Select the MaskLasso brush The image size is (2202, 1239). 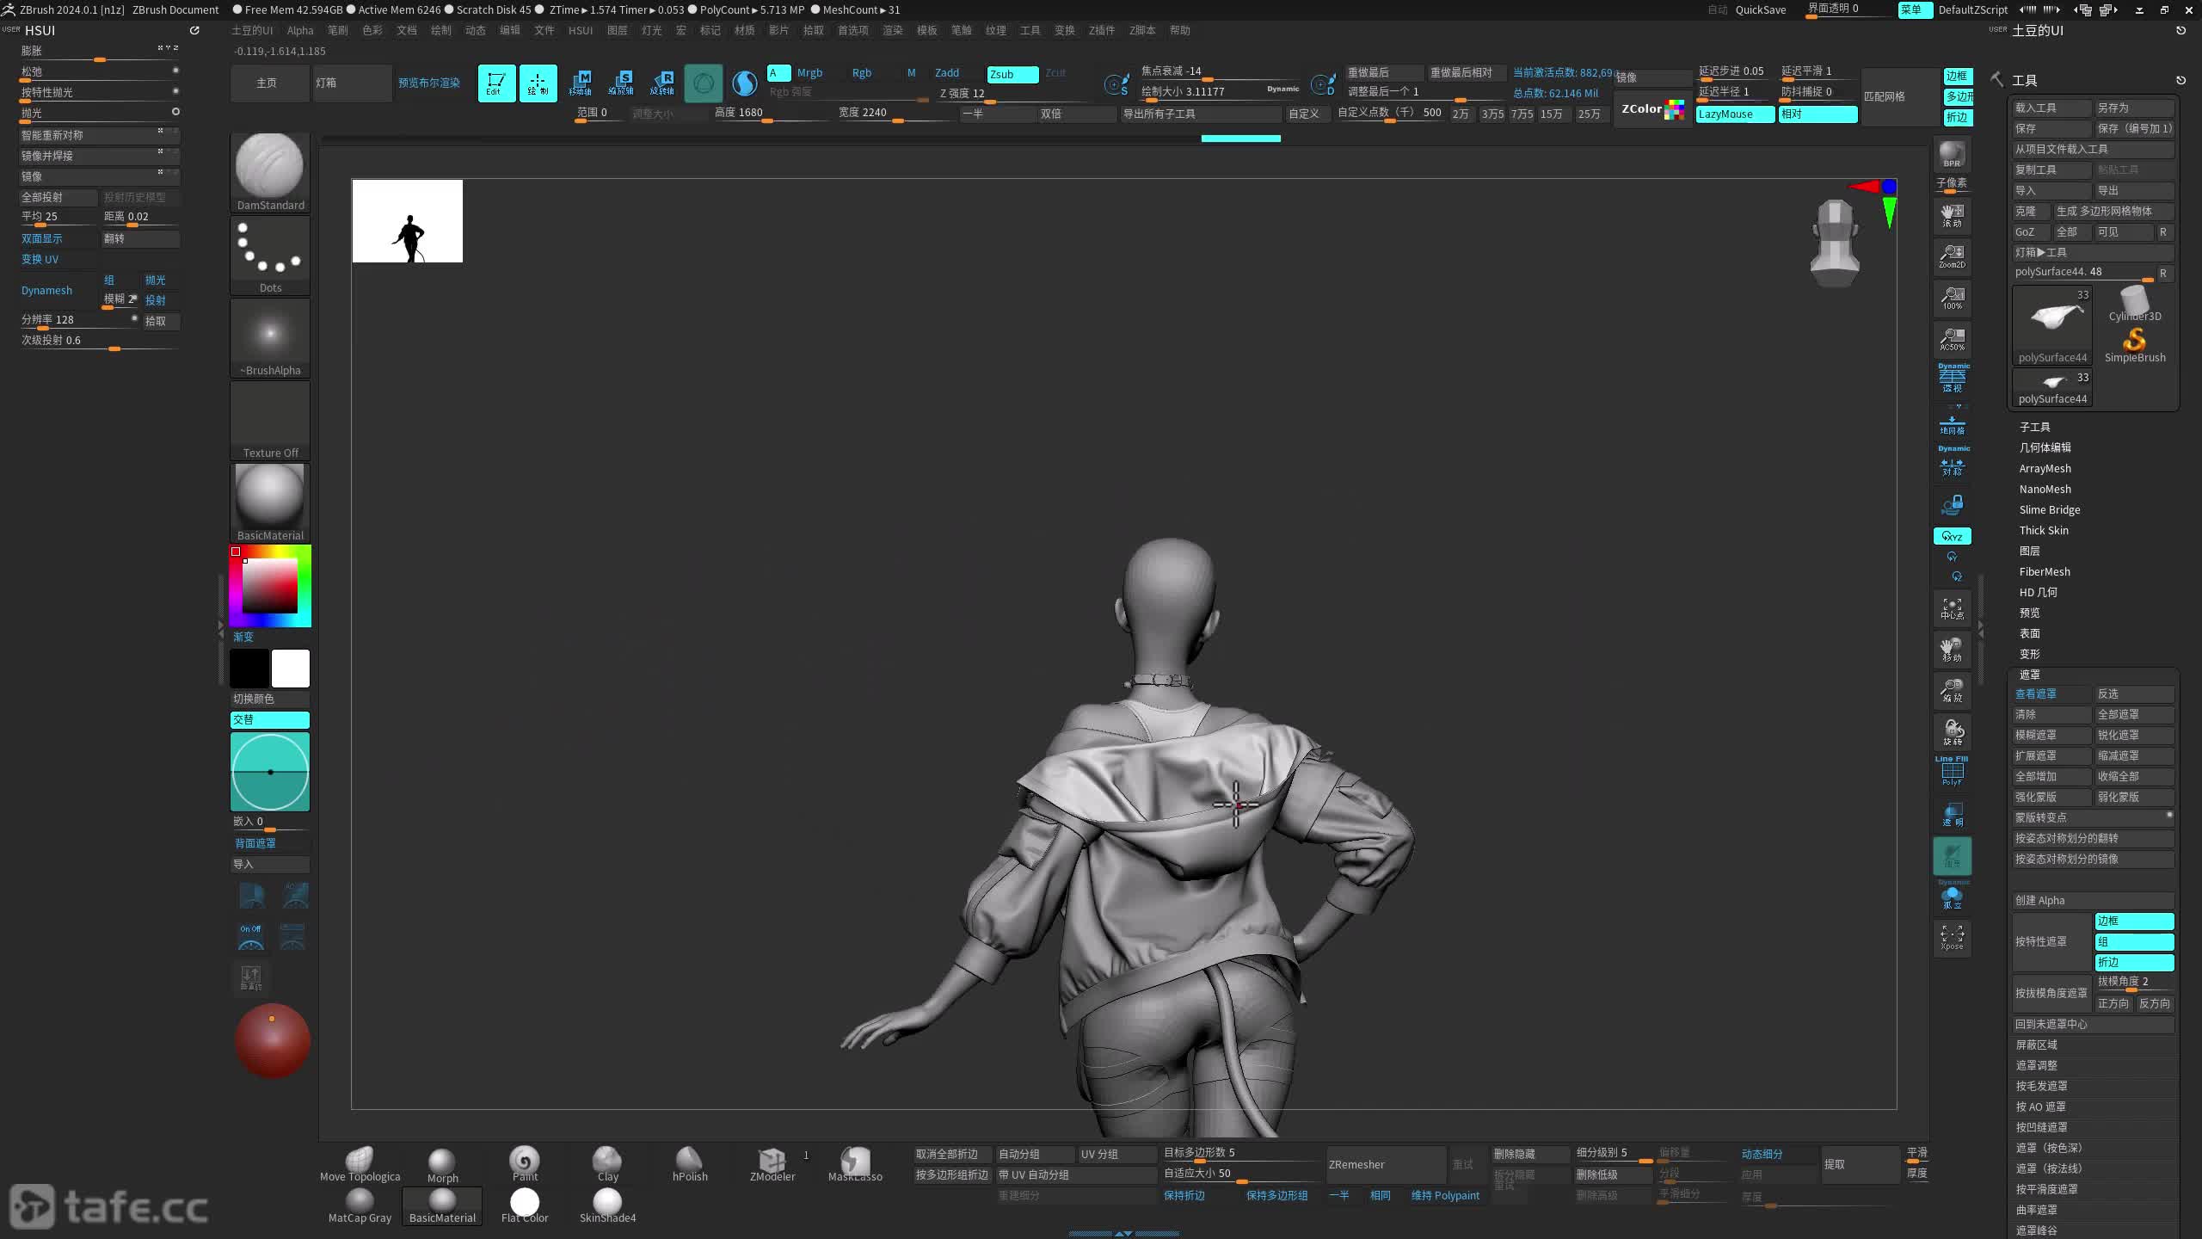point(855,1164)
